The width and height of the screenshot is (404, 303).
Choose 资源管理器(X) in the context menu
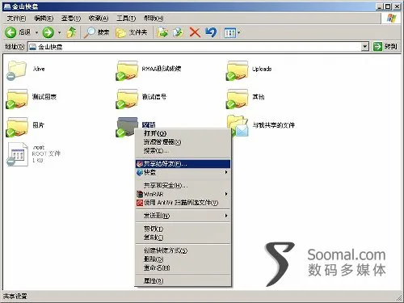183,142
